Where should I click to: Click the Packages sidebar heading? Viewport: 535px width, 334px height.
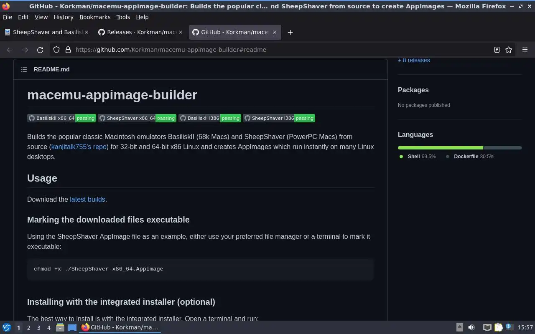[413, 90]
